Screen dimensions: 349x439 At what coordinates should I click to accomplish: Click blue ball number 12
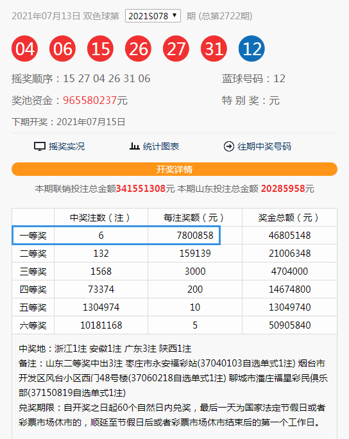(251, 49)
